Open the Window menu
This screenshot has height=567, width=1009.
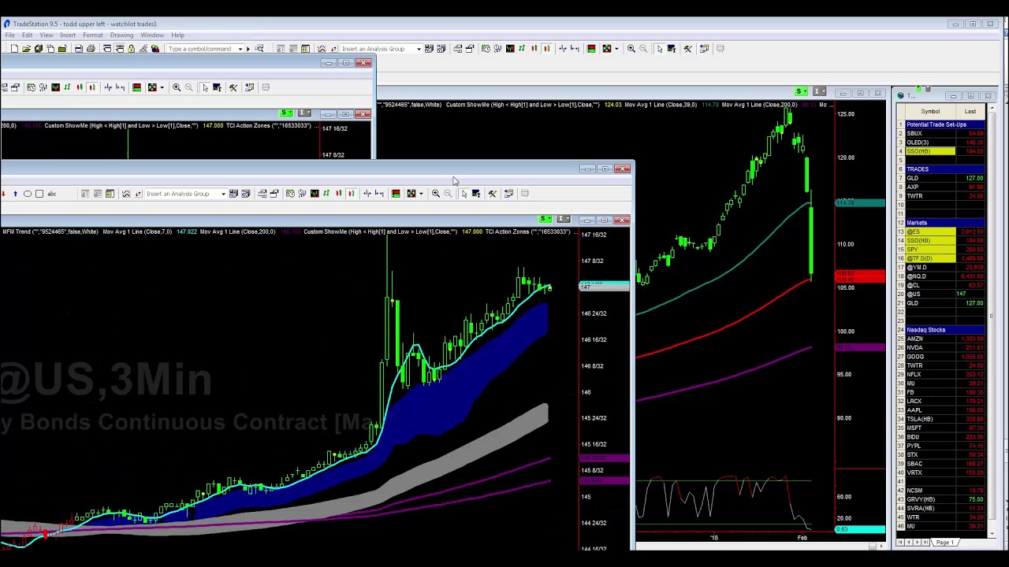[152, 35]
